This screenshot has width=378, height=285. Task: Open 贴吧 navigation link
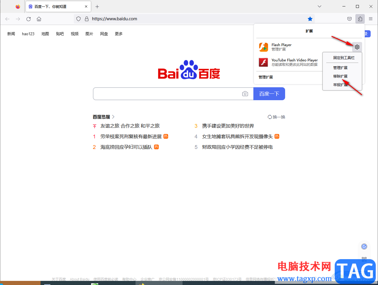pos(60,34)
